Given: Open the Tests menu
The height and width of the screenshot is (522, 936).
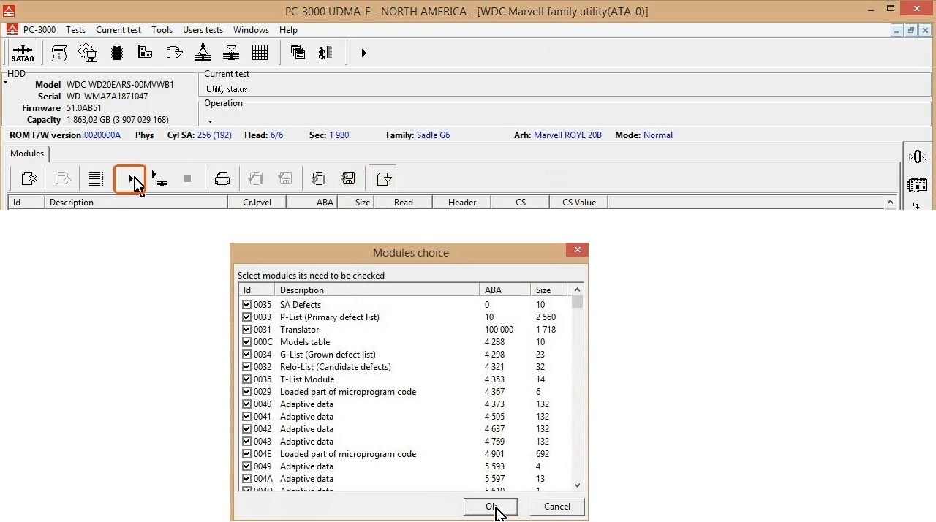Looking at the screenshot, I should (x=75, y=30).
